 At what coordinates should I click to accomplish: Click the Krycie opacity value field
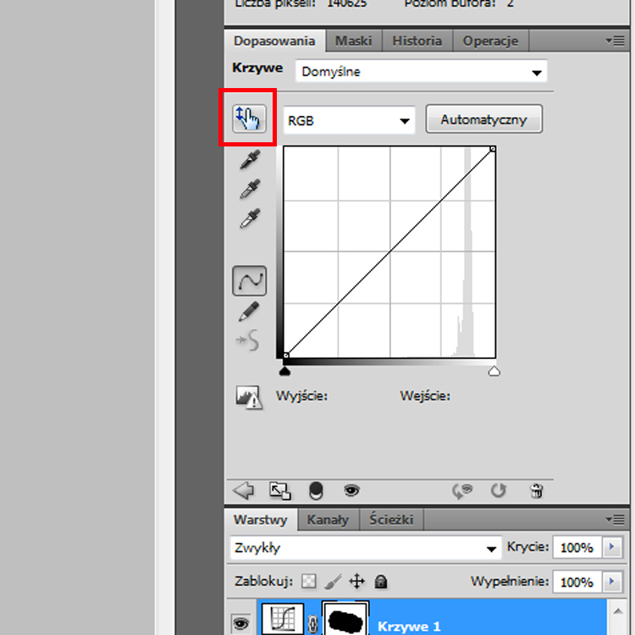[576, 548]
